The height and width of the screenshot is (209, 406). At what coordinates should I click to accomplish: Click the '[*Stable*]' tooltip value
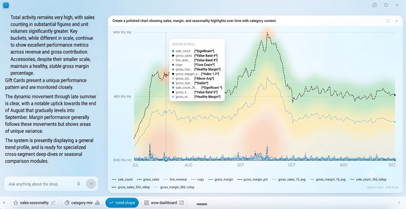click(201, 83)
